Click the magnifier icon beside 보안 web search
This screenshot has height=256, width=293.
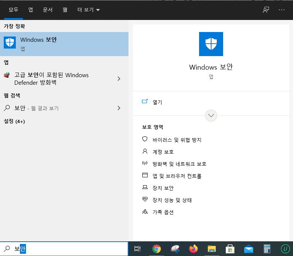click(7, 108)
